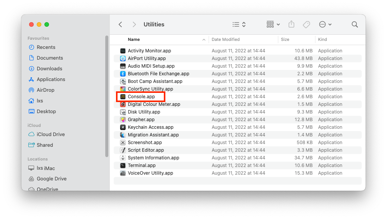
Task: Select the Screenshot.app file name
Action: [x=145, y=143]
